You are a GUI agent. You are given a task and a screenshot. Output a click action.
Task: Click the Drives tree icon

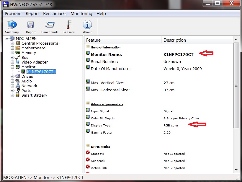click(x=18, y=76)
